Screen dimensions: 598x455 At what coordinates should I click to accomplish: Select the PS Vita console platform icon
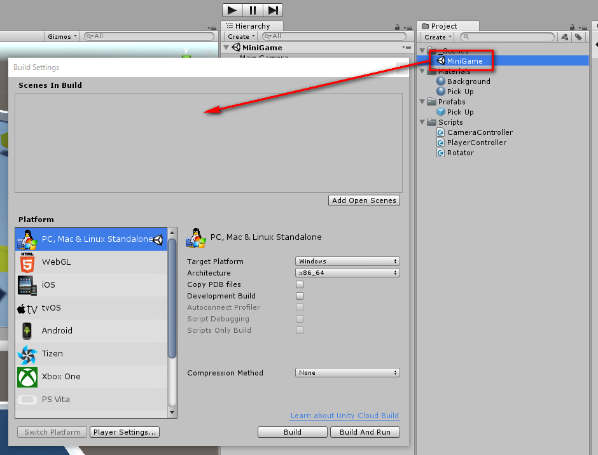pos(27,400)
